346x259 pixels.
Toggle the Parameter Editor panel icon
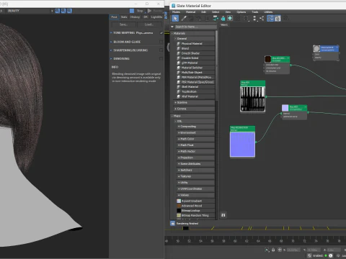point(278,19)
